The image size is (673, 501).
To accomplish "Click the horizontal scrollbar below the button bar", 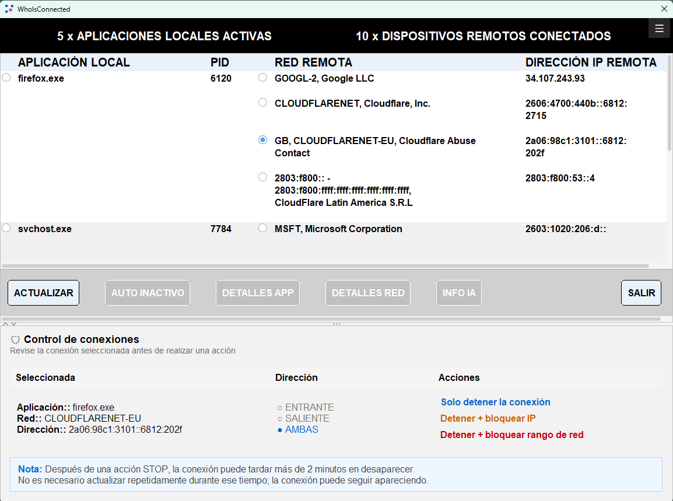I will (x=331, y=319).
